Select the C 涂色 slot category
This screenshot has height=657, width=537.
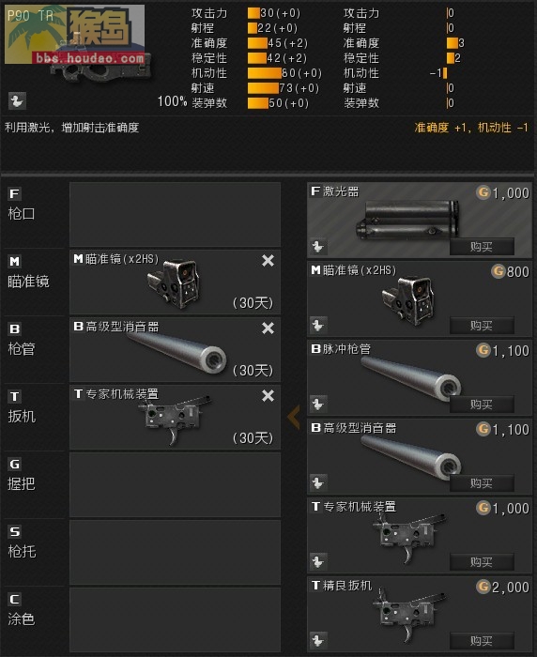35,620
